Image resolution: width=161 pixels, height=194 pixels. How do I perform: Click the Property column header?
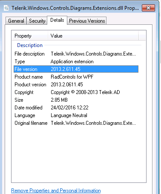pos(30,36)
